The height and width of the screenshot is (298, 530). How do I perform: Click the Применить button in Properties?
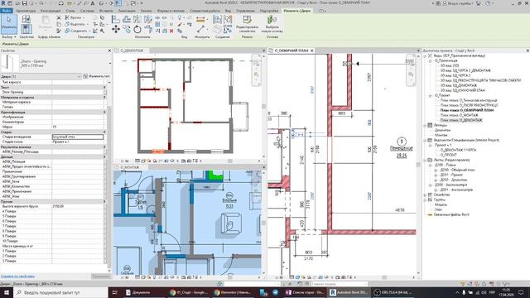[x=101, y=276]
